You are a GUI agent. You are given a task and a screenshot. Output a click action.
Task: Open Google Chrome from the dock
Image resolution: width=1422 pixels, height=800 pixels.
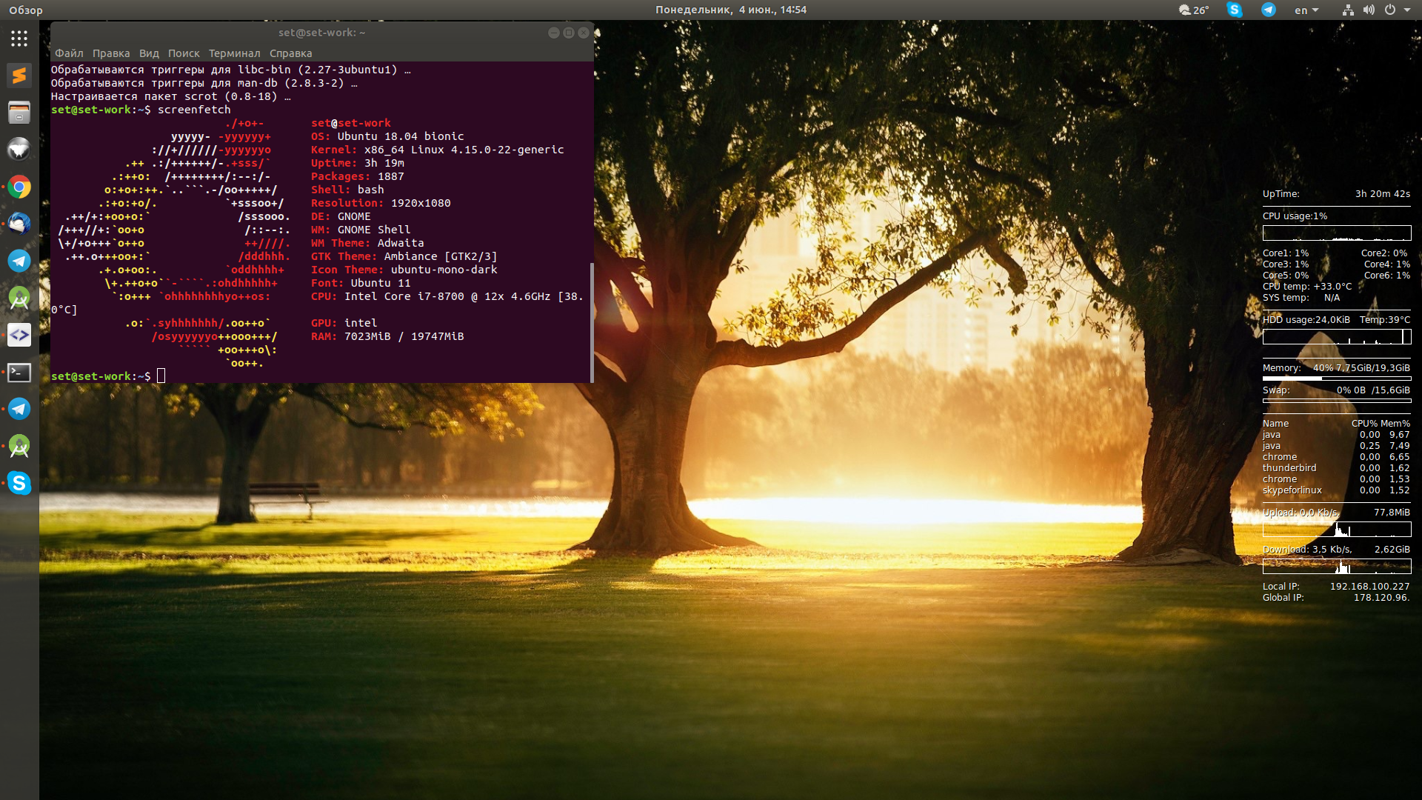click(19, 187)
